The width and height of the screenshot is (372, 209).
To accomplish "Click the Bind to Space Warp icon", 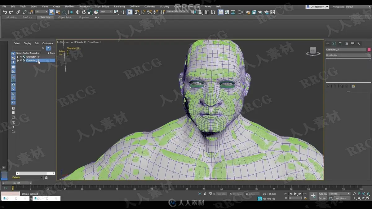I will click(x=31, y=12).
